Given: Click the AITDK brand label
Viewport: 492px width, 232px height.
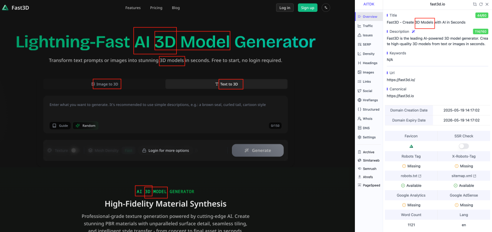Looking at the screenshot, I should [x=369, y=4].
